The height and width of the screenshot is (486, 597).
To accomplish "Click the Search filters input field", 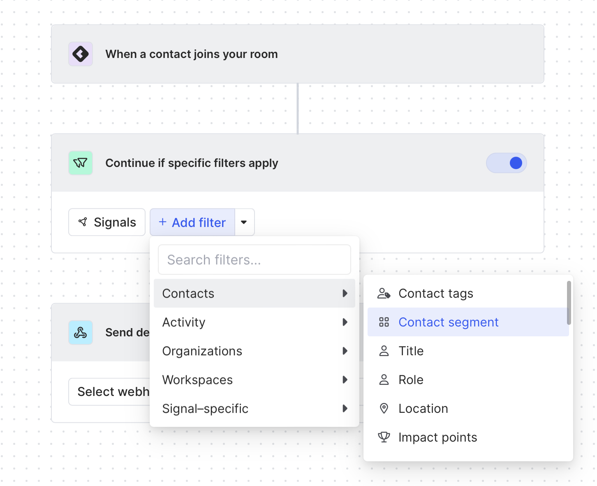I will [254, 260].
